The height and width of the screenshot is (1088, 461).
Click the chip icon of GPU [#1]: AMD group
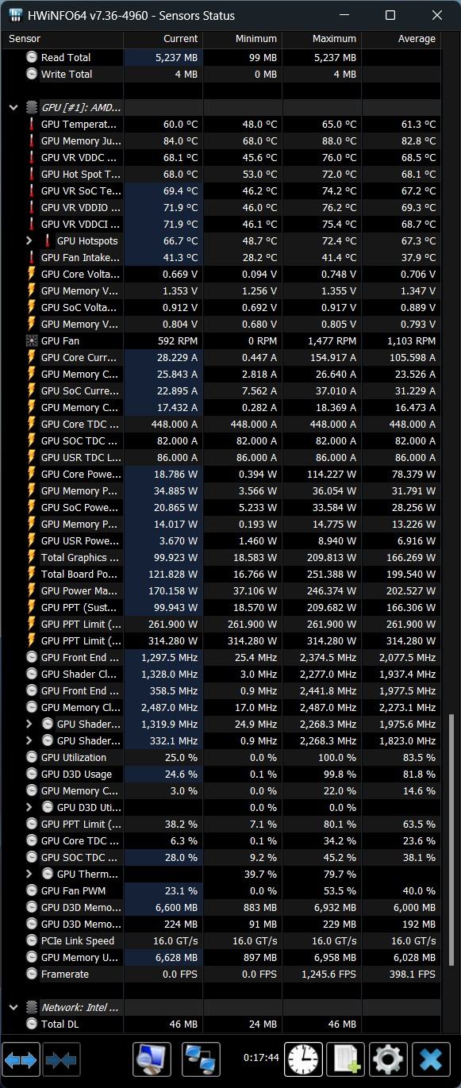pyautogui.click(x=32, y=107)
